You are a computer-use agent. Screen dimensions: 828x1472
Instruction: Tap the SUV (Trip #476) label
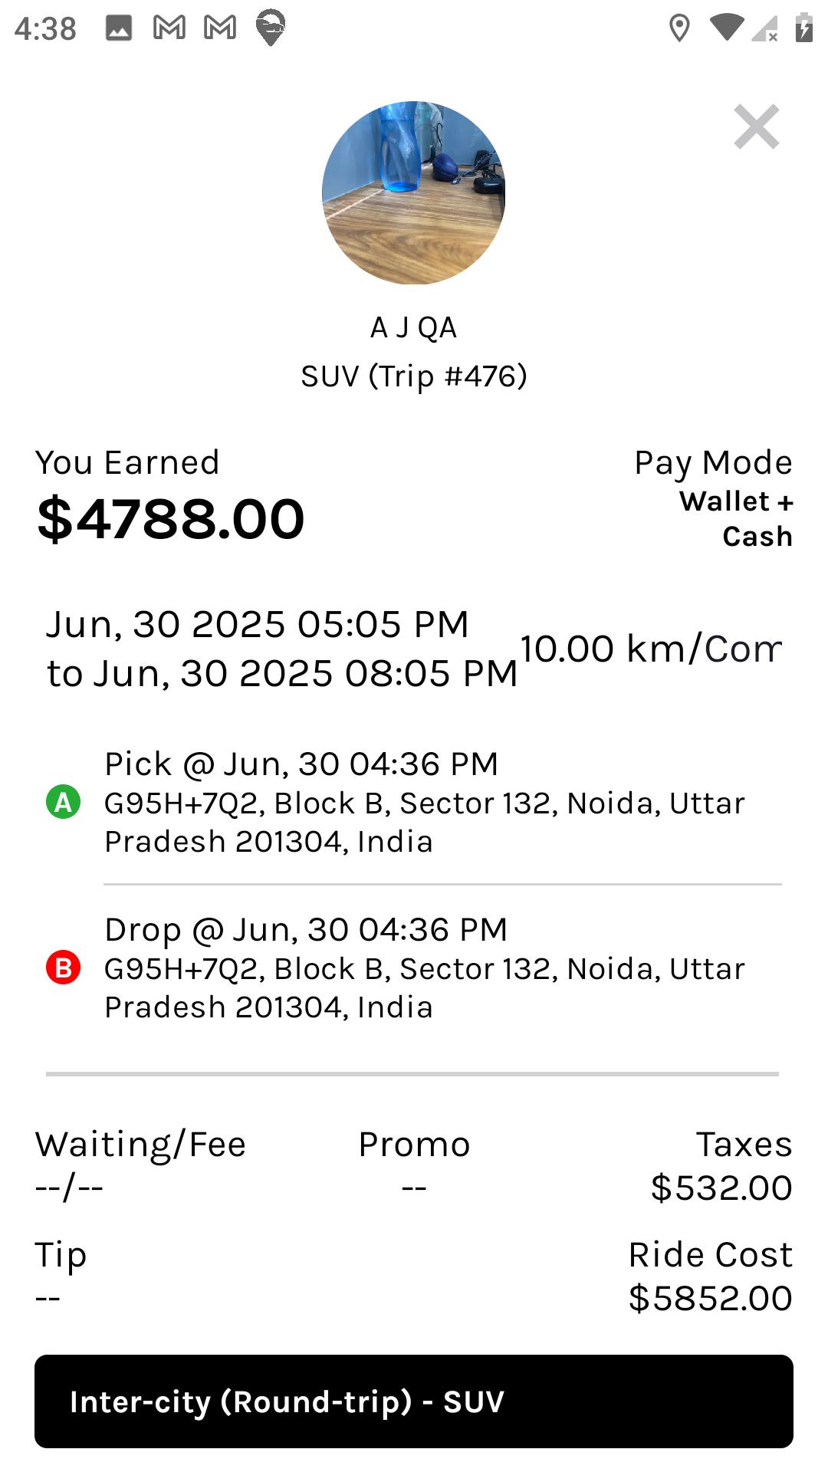(414, 376)
